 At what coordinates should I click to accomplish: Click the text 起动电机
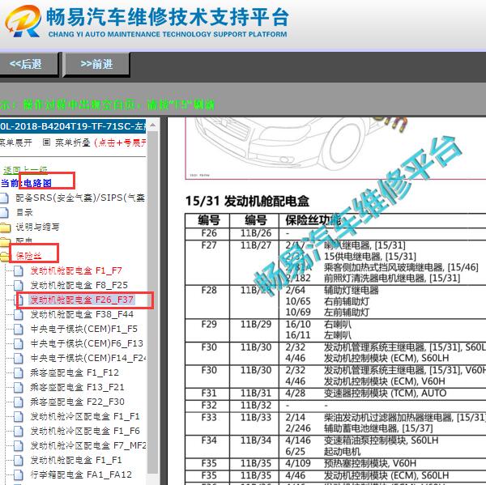click(342, 452)
